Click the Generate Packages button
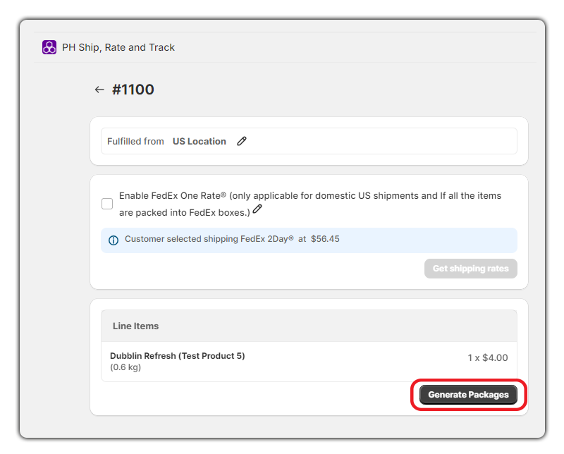 pyautogui.click(x=468, y=395)
